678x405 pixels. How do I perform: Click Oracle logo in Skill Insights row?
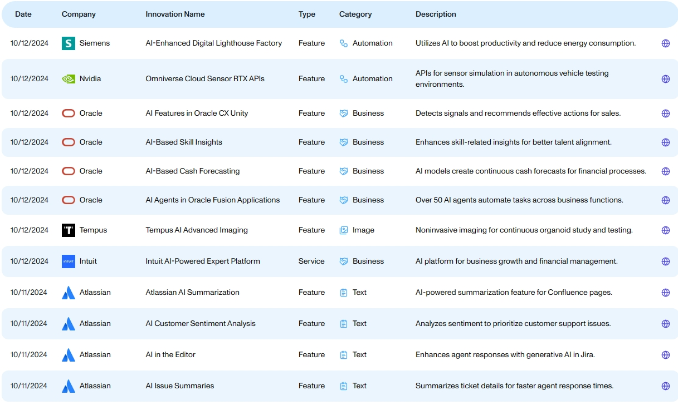click(69, 142)
